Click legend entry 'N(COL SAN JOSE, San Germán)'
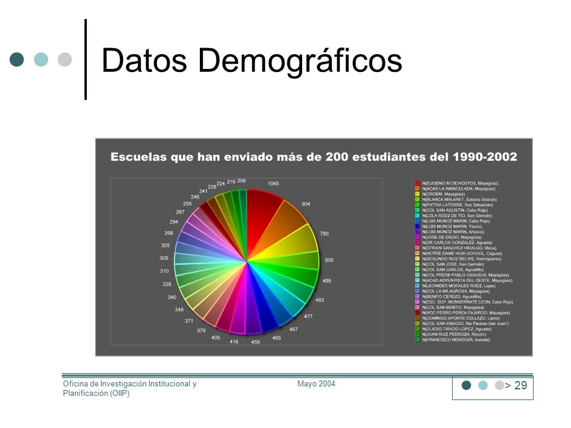This screenshot has width=571, height=428. coord(453,264)
